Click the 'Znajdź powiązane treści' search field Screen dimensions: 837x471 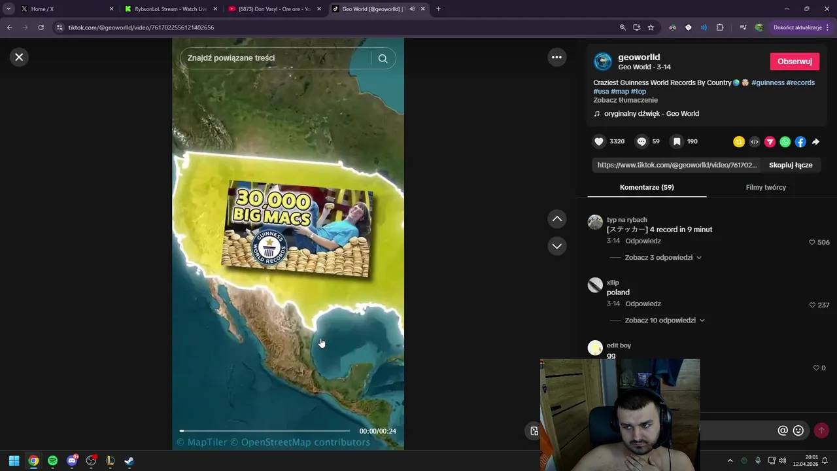coord(276,58)
